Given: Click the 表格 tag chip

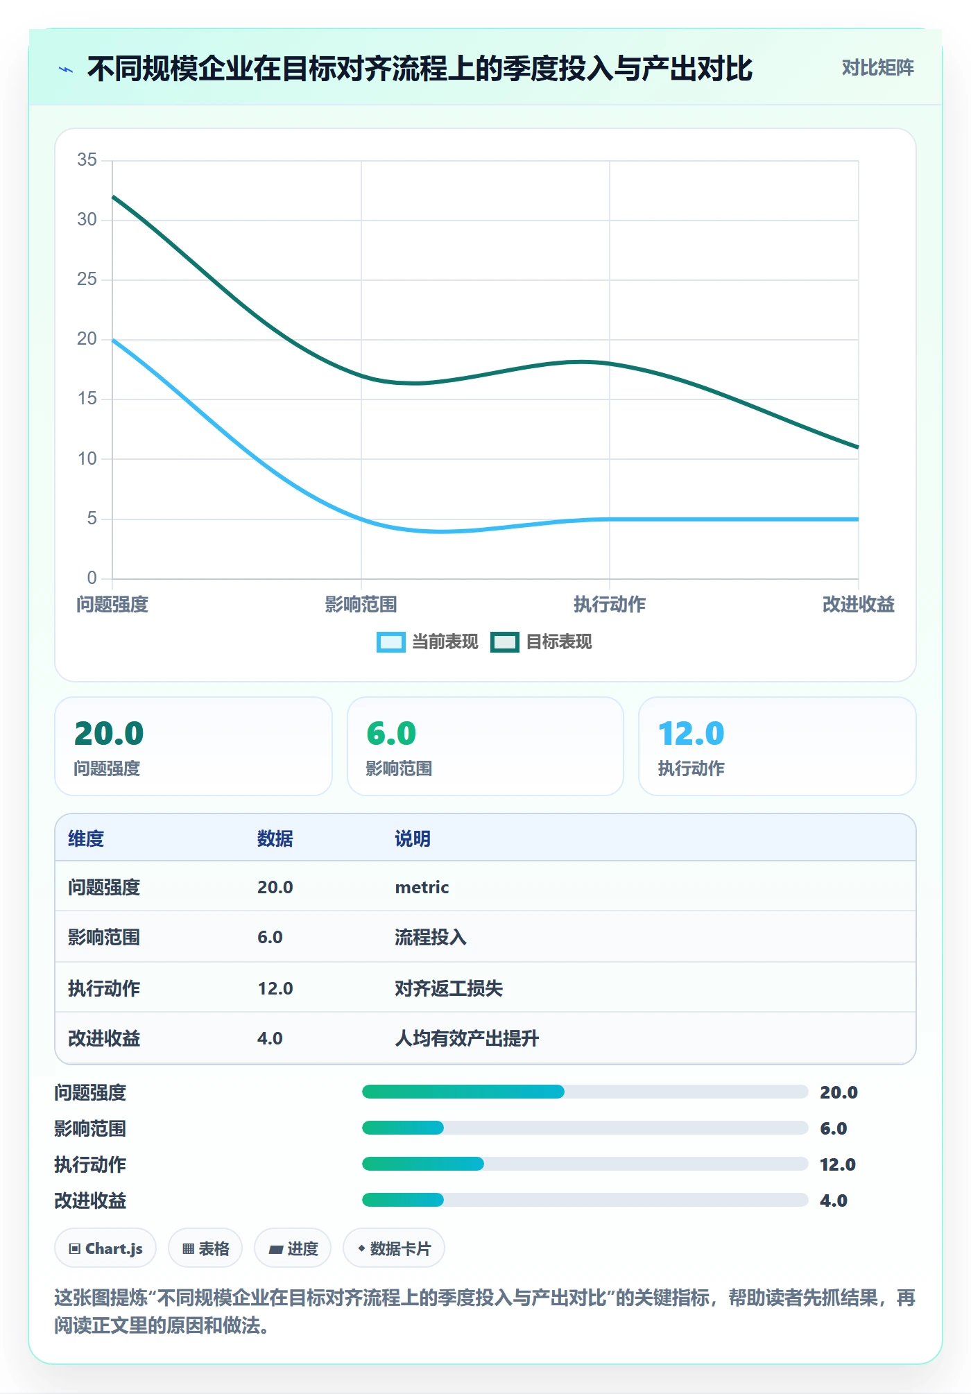Looking at the screenshot, I should (205, 1248).
